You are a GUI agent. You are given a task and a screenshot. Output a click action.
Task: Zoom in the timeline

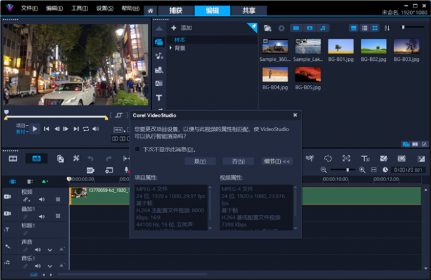click(x=363, y=170)
